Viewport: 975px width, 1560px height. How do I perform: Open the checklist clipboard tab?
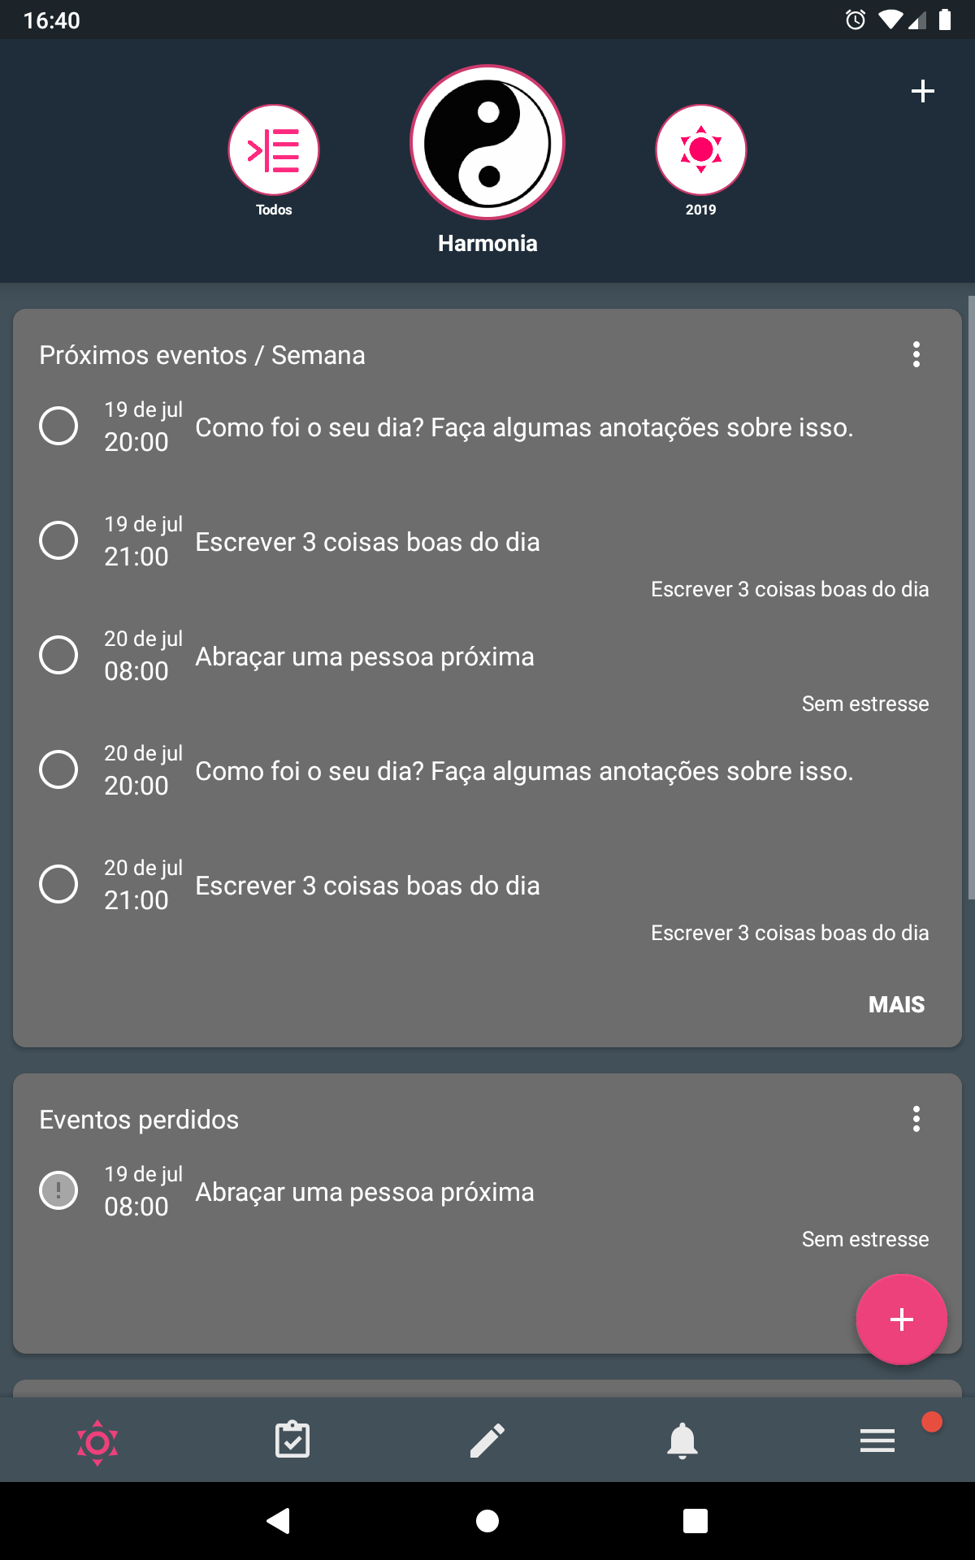(x=292, y=1441)
